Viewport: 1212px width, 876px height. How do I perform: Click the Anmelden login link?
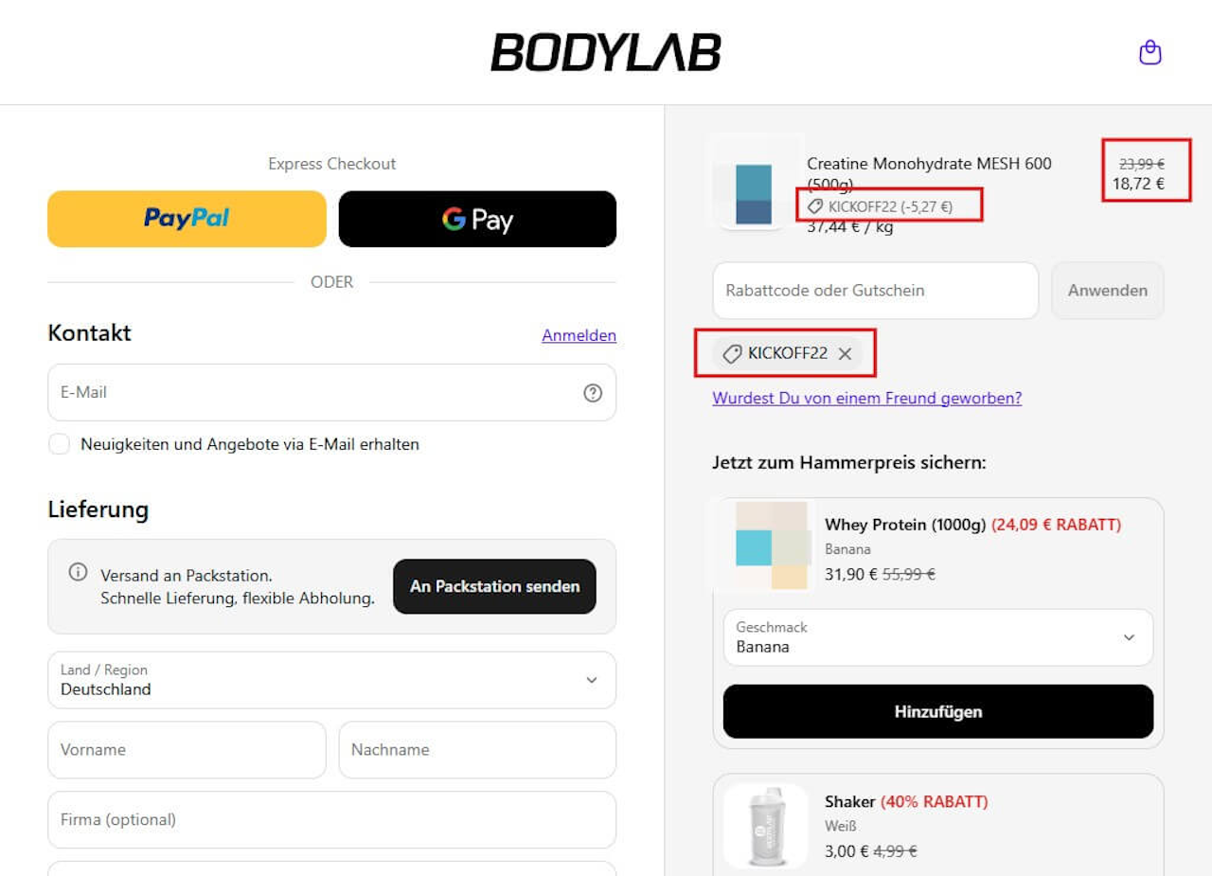[579, 335]
